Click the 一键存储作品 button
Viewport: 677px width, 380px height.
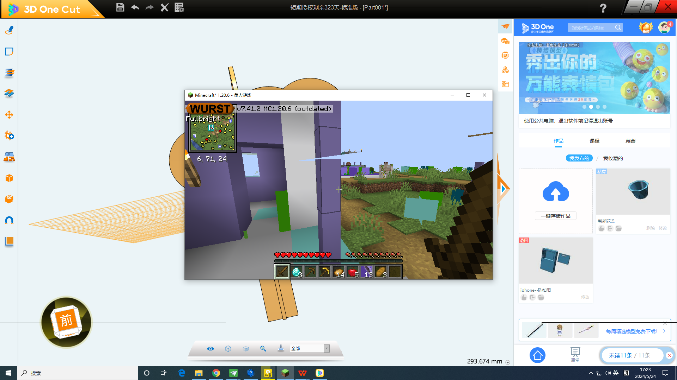pyautogui.click(x=555, y=216)
